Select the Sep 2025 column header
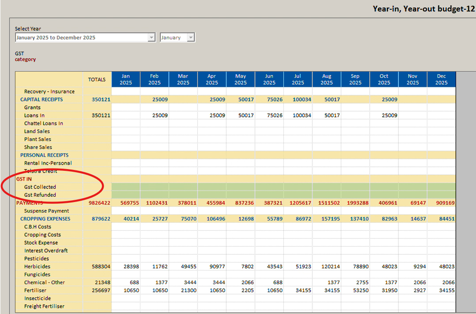Viewport: 476px width, 314px height. [x=355, y=79]
